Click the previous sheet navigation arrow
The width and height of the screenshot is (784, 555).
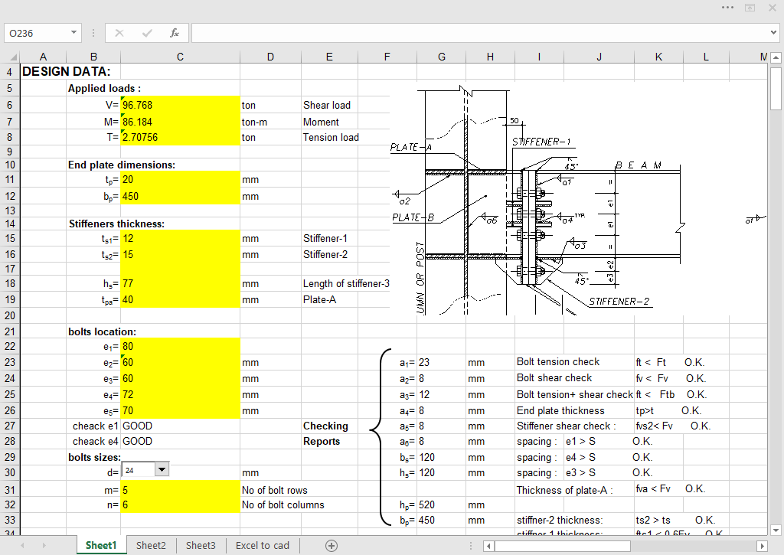coord(22,546)
